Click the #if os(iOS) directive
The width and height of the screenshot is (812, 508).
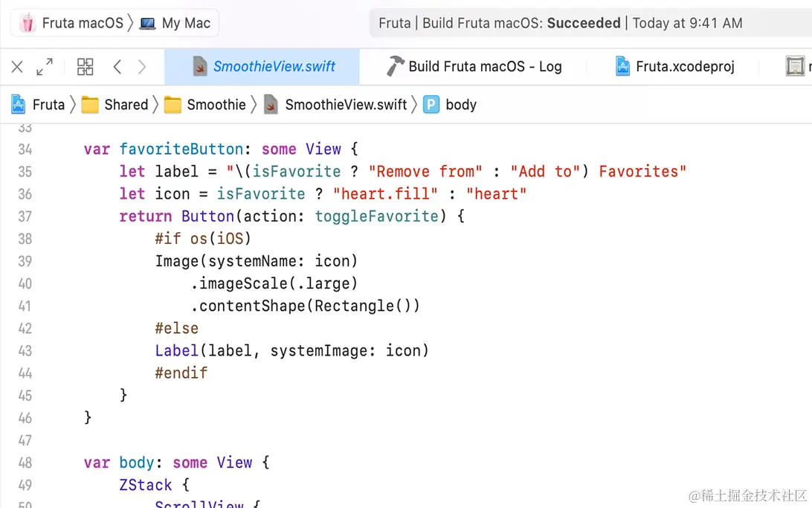[203, 239]
